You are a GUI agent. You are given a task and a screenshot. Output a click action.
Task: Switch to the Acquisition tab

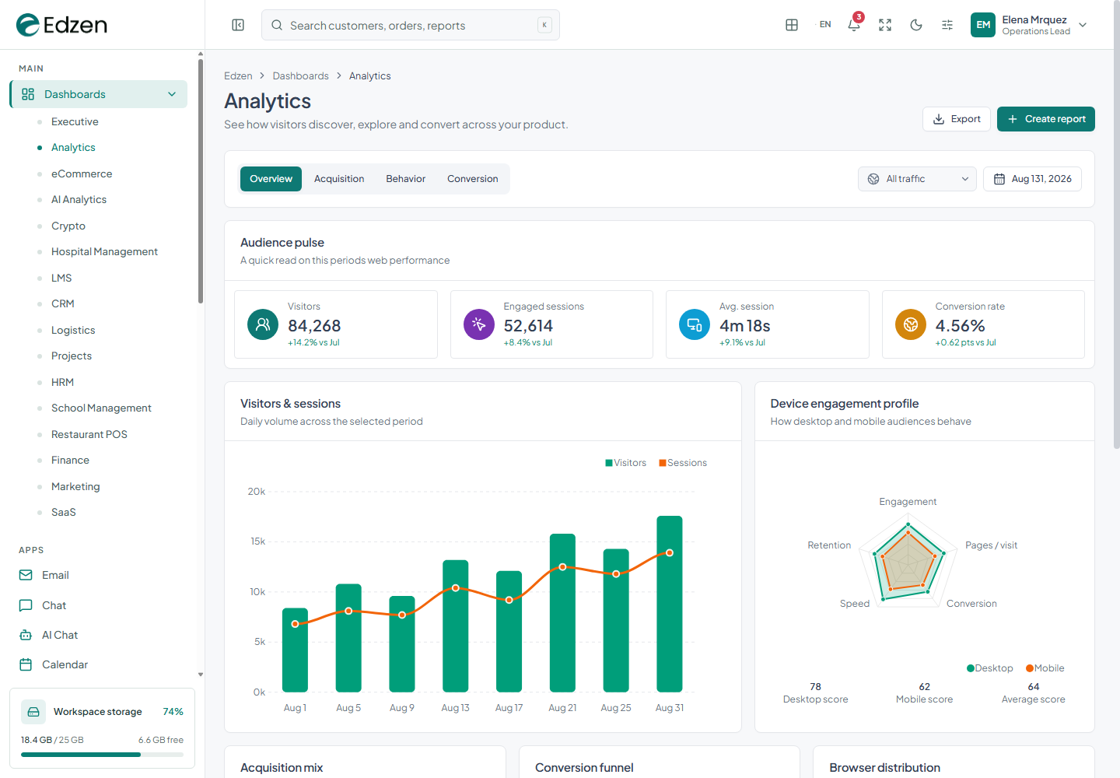339,179
